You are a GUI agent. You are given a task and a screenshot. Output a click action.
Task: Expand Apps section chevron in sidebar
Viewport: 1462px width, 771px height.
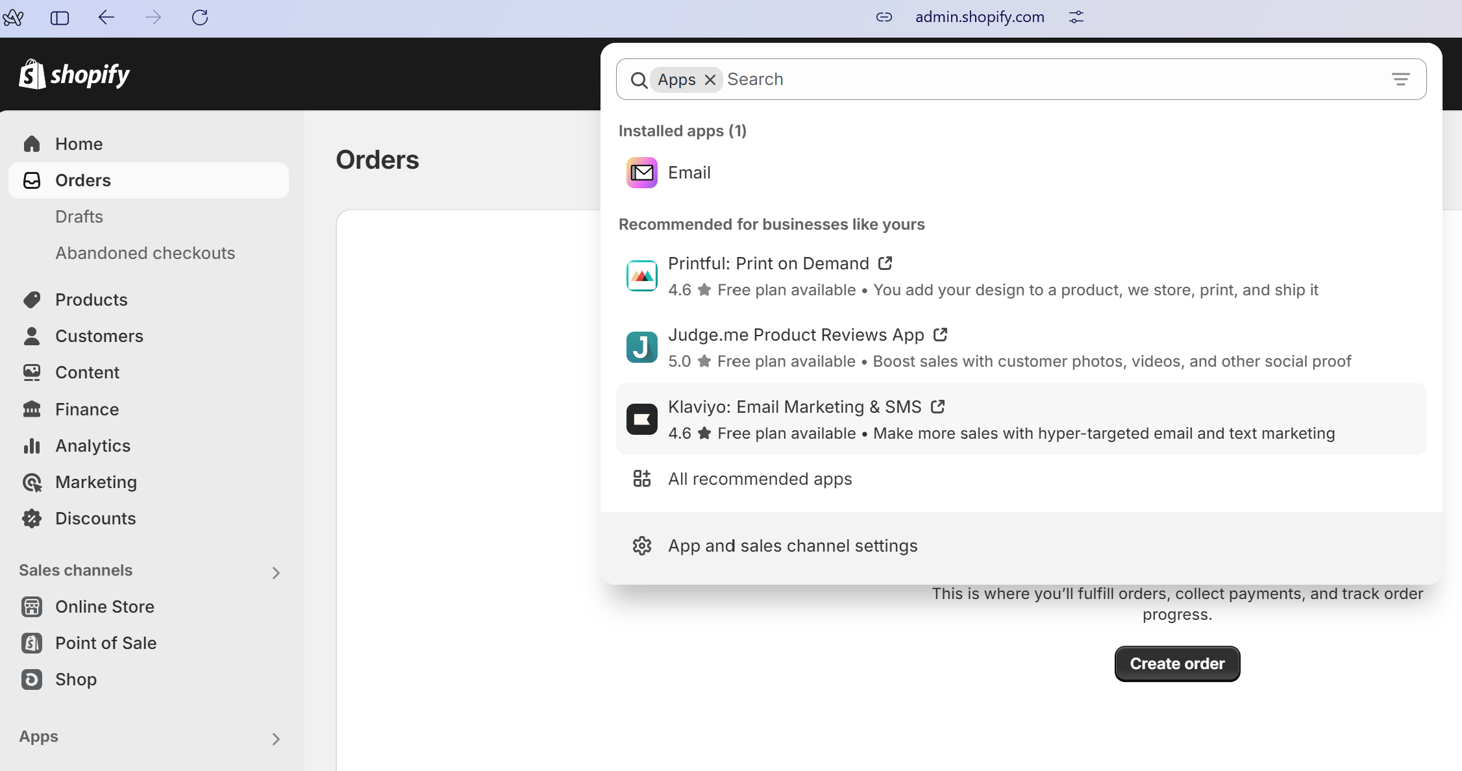[276, 739]
